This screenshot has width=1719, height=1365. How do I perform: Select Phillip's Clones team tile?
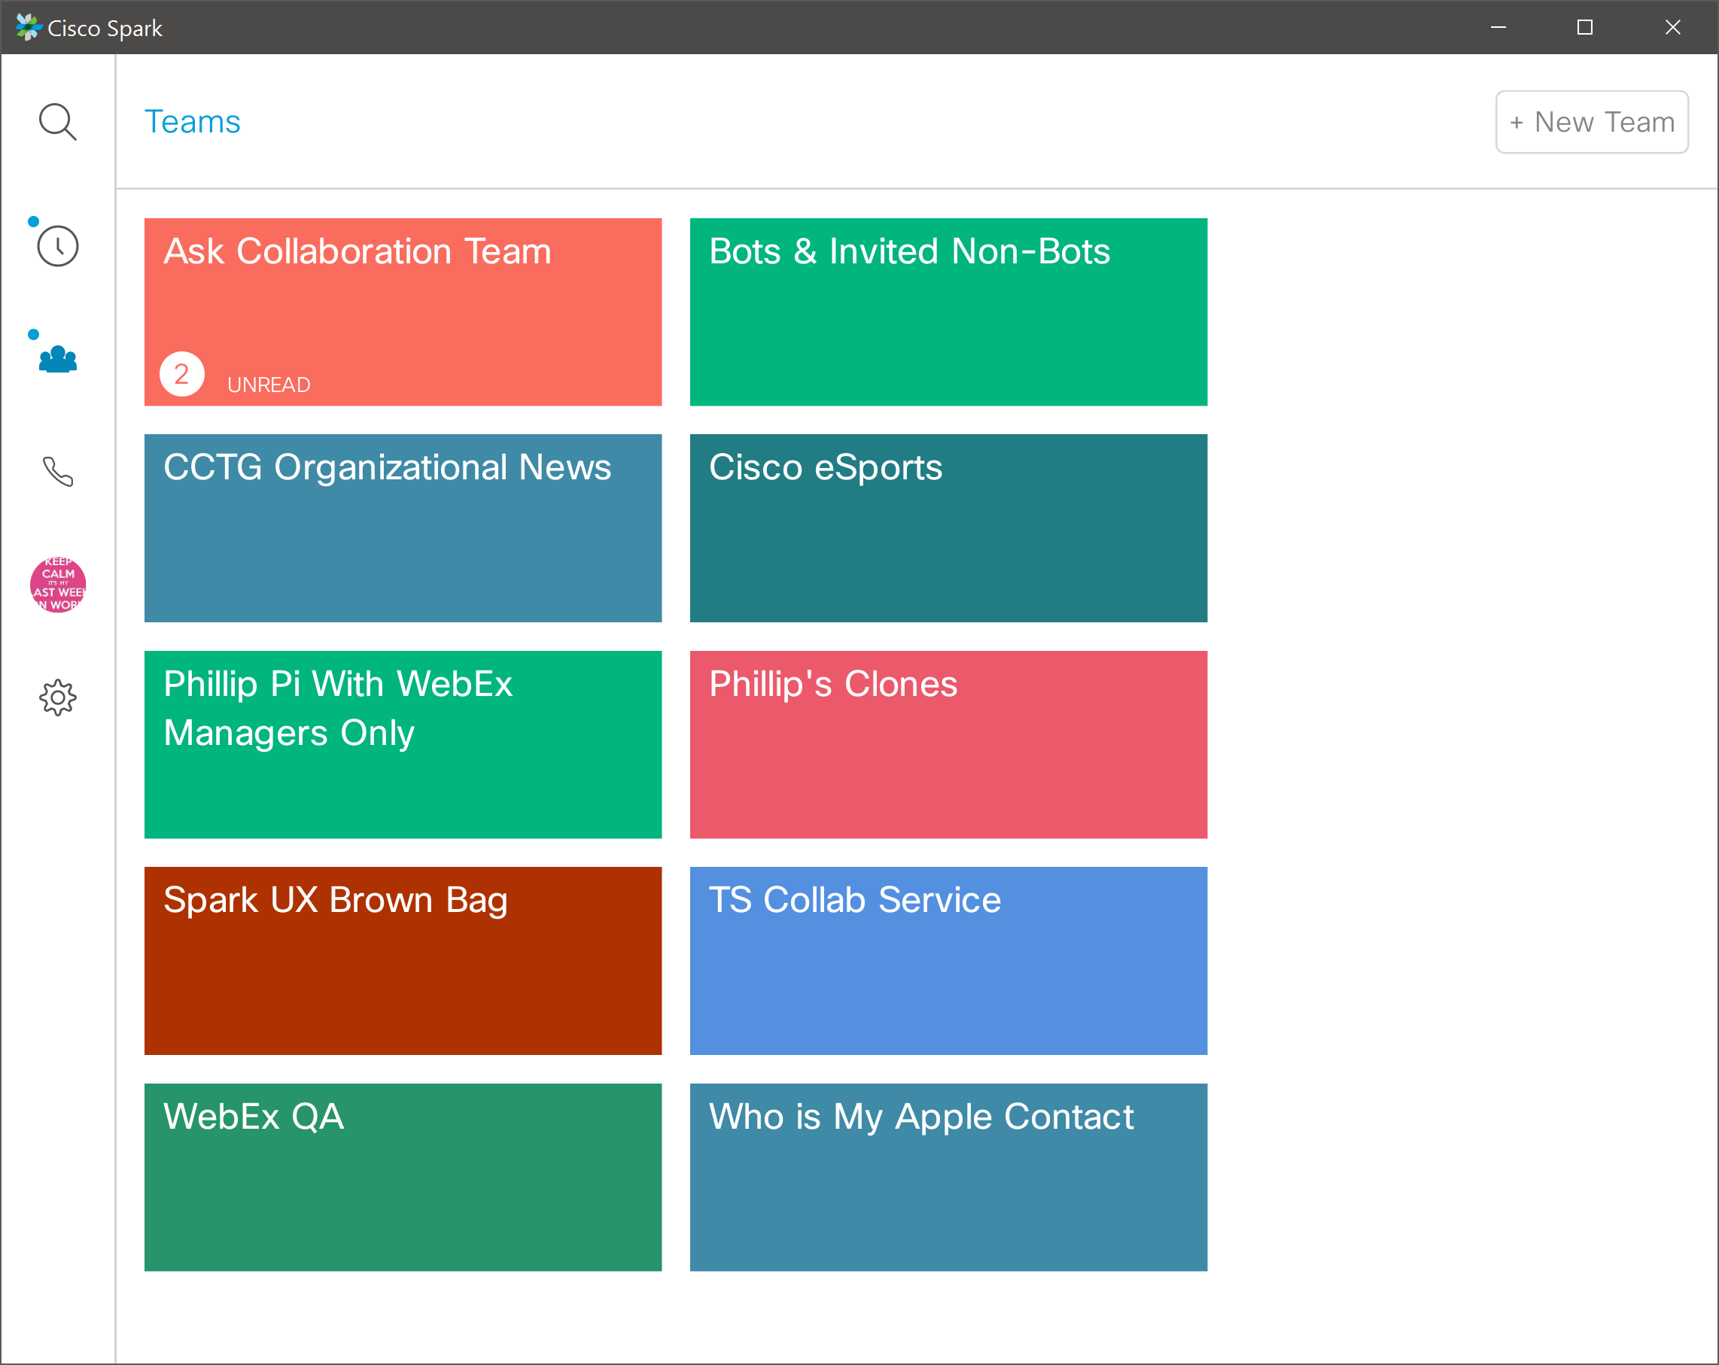948,744
